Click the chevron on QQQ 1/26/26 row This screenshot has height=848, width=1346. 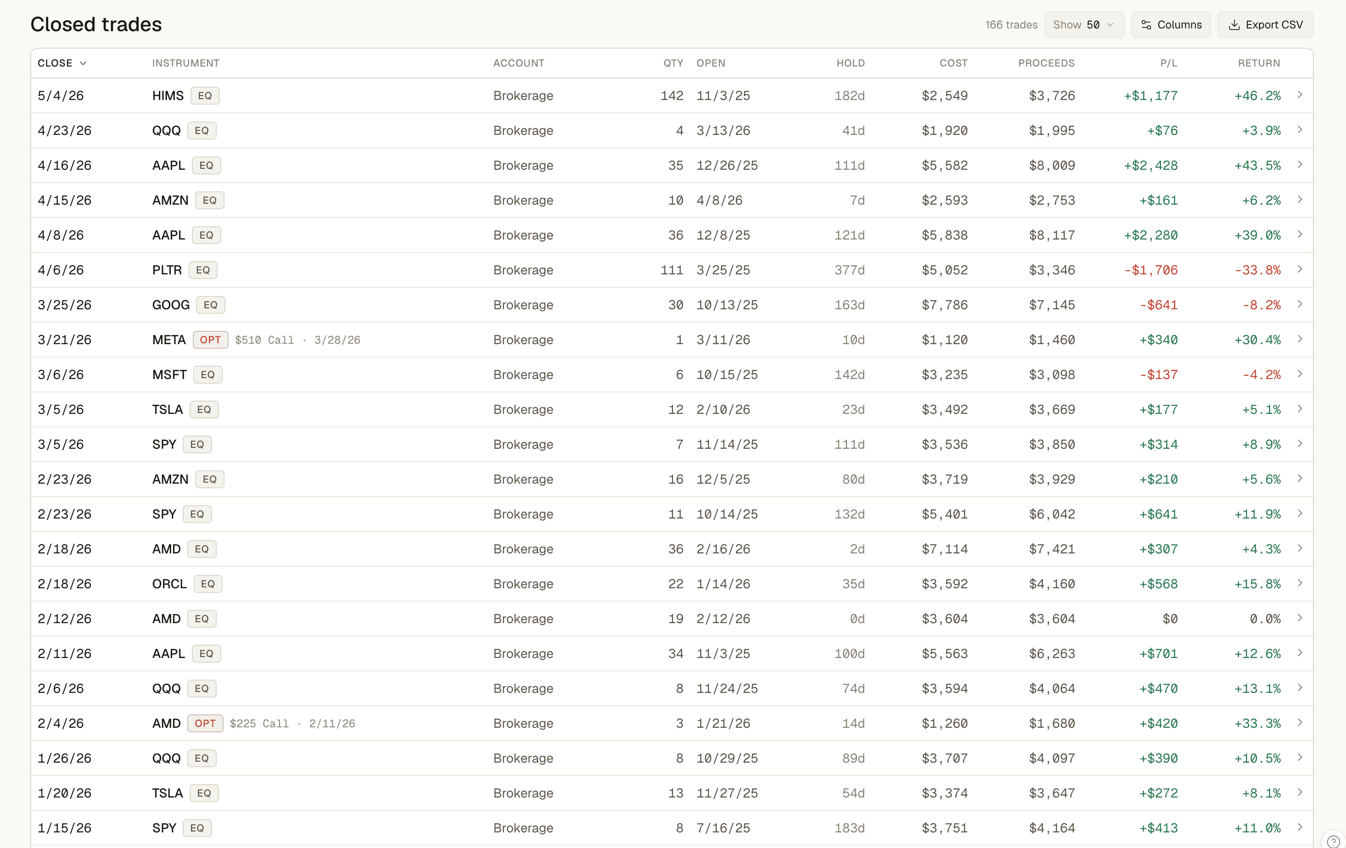[1300, 758]
